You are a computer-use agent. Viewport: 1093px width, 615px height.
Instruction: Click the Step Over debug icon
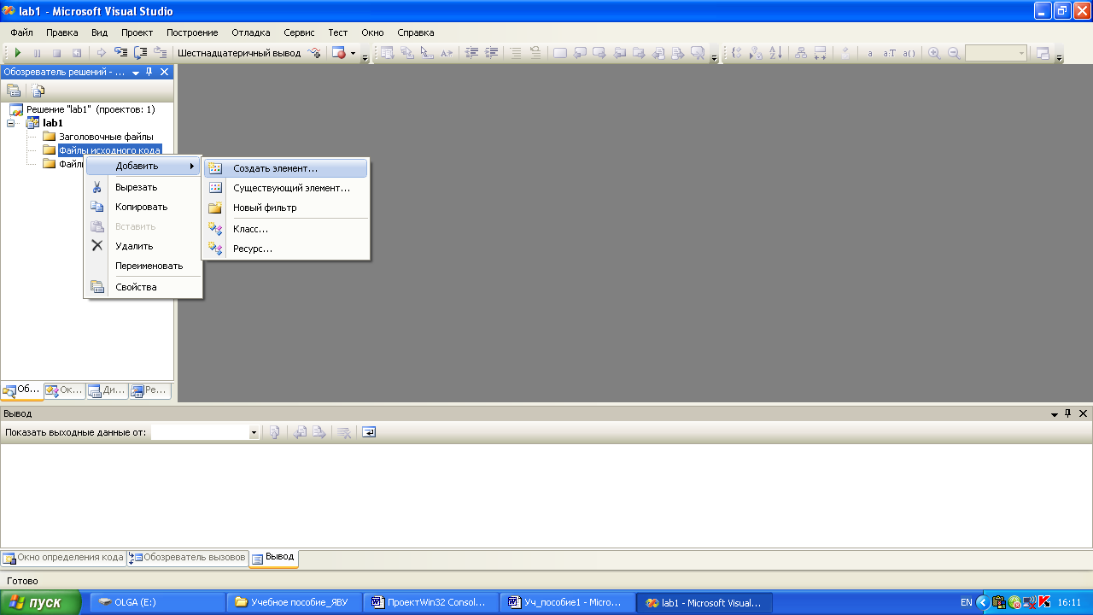pos(142,53)
